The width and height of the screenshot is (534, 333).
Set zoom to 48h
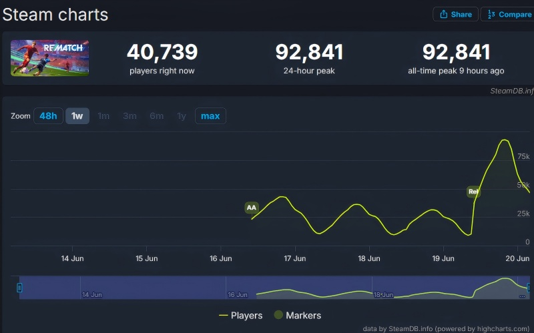48,115
